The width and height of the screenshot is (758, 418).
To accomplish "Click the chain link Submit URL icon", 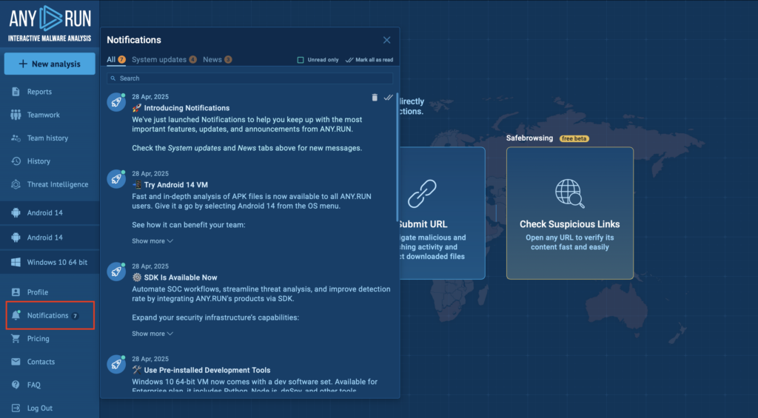I will pos(422,194).
